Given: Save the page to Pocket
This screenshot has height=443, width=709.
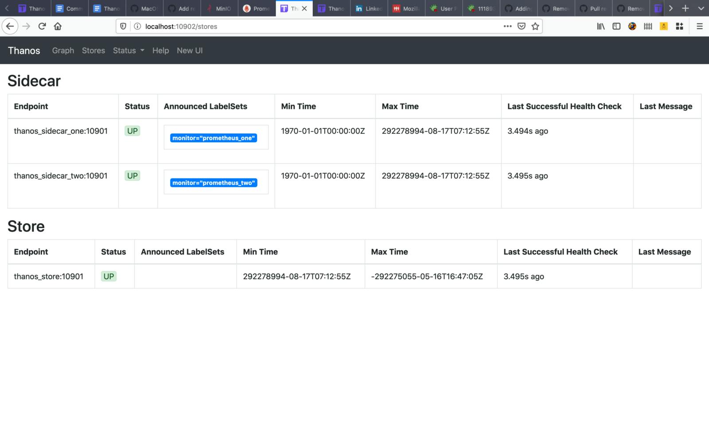Looking at the screenshot, I should pyautogui.click(x=522, y=26).
